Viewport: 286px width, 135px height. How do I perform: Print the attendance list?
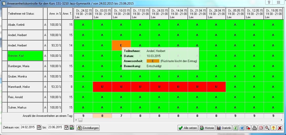[x=254, y=128]
